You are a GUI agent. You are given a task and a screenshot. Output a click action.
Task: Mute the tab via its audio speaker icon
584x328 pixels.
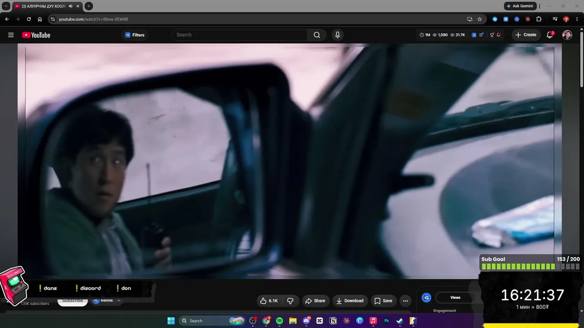[71, 6]
